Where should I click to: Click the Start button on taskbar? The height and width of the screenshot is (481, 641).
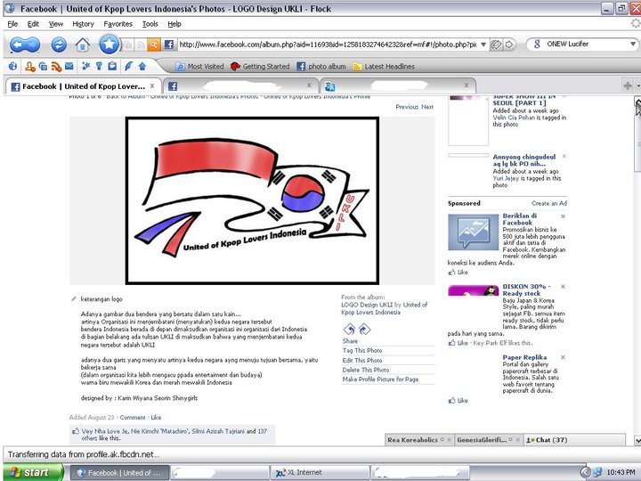pyautogui.click(x=34, y=472)
